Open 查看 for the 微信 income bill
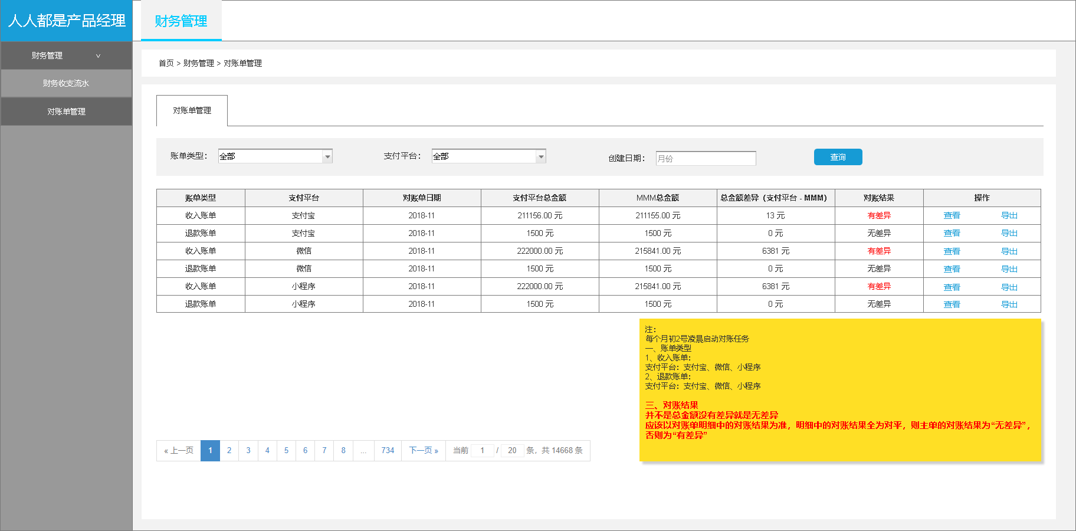The width and height of the screenshot is (1076, 531). (952, 251)
